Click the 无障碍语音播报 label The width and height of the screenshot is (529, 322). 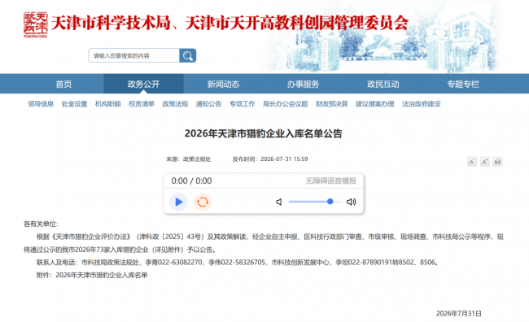331,181
